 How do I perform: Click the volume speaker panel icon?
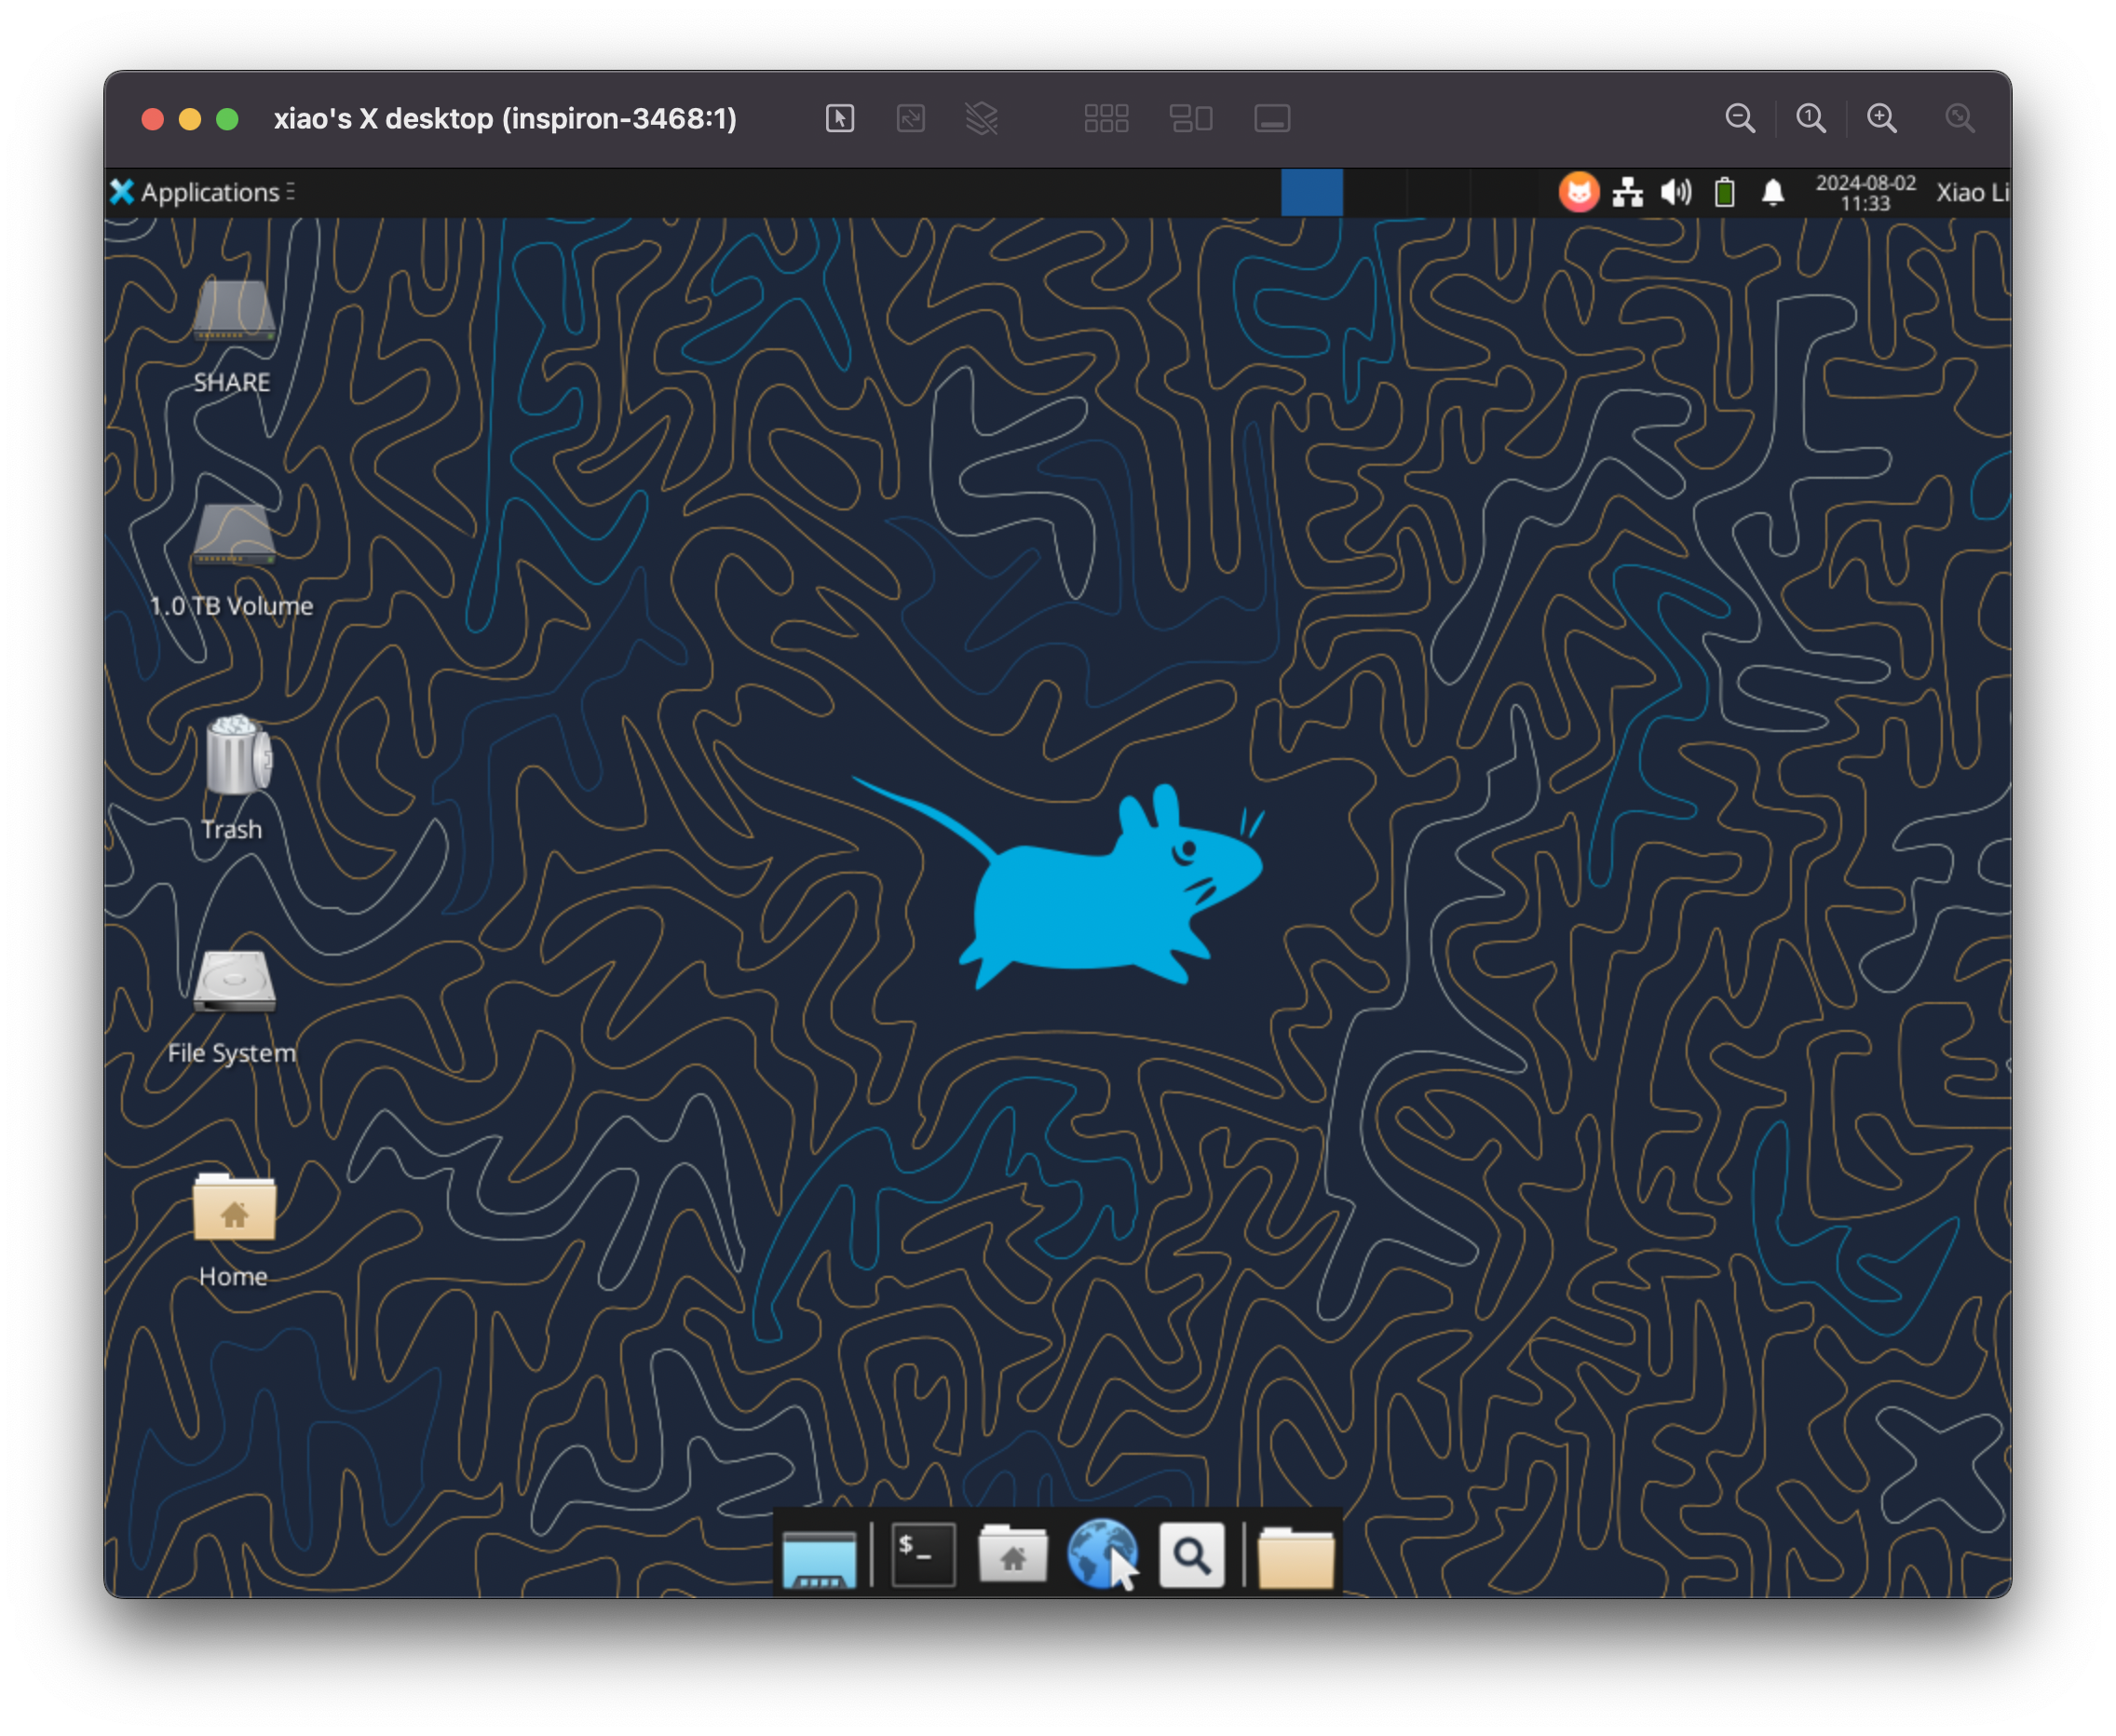(1676, 192)
